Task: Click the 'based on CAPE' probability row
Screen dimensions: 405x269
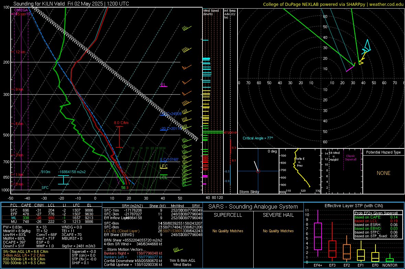Action: (x=376, y=217)
